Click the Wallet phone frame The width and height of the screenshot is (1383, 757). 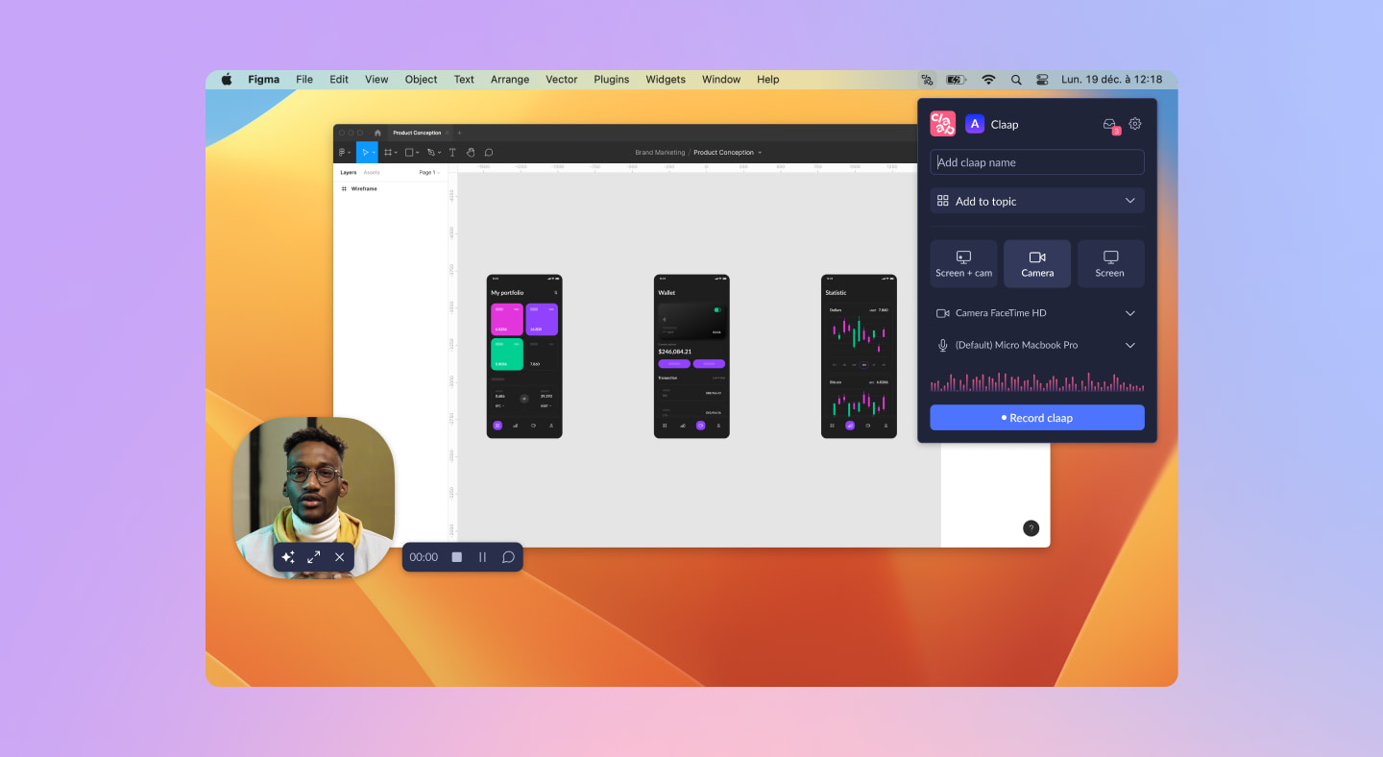pos(691,356)
